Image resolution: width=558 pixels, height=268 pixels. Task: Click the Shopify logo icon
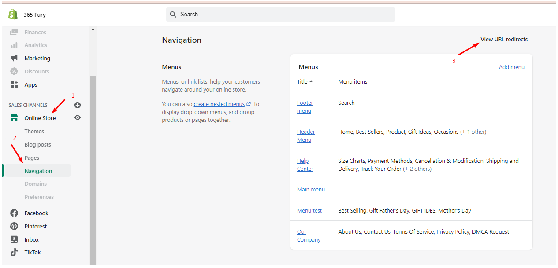point(13,15)
